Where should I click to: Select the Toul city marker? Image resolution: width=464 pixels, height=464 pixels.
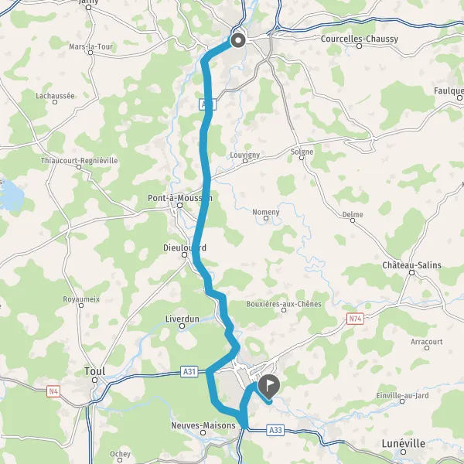tap(94, 380)
